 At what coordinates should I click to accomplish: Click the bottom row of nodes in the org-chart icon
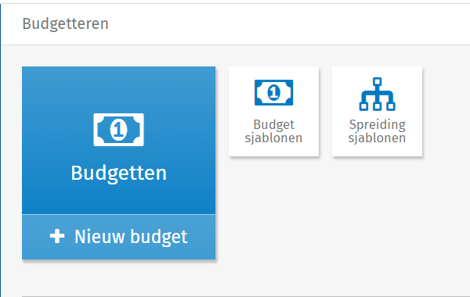point(377,106)
